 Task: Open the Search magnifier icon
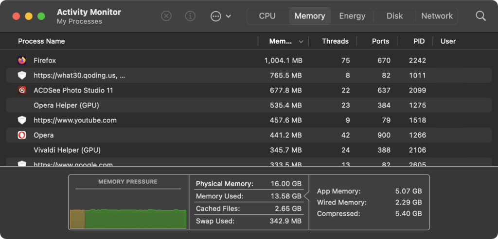coord(480,16)
